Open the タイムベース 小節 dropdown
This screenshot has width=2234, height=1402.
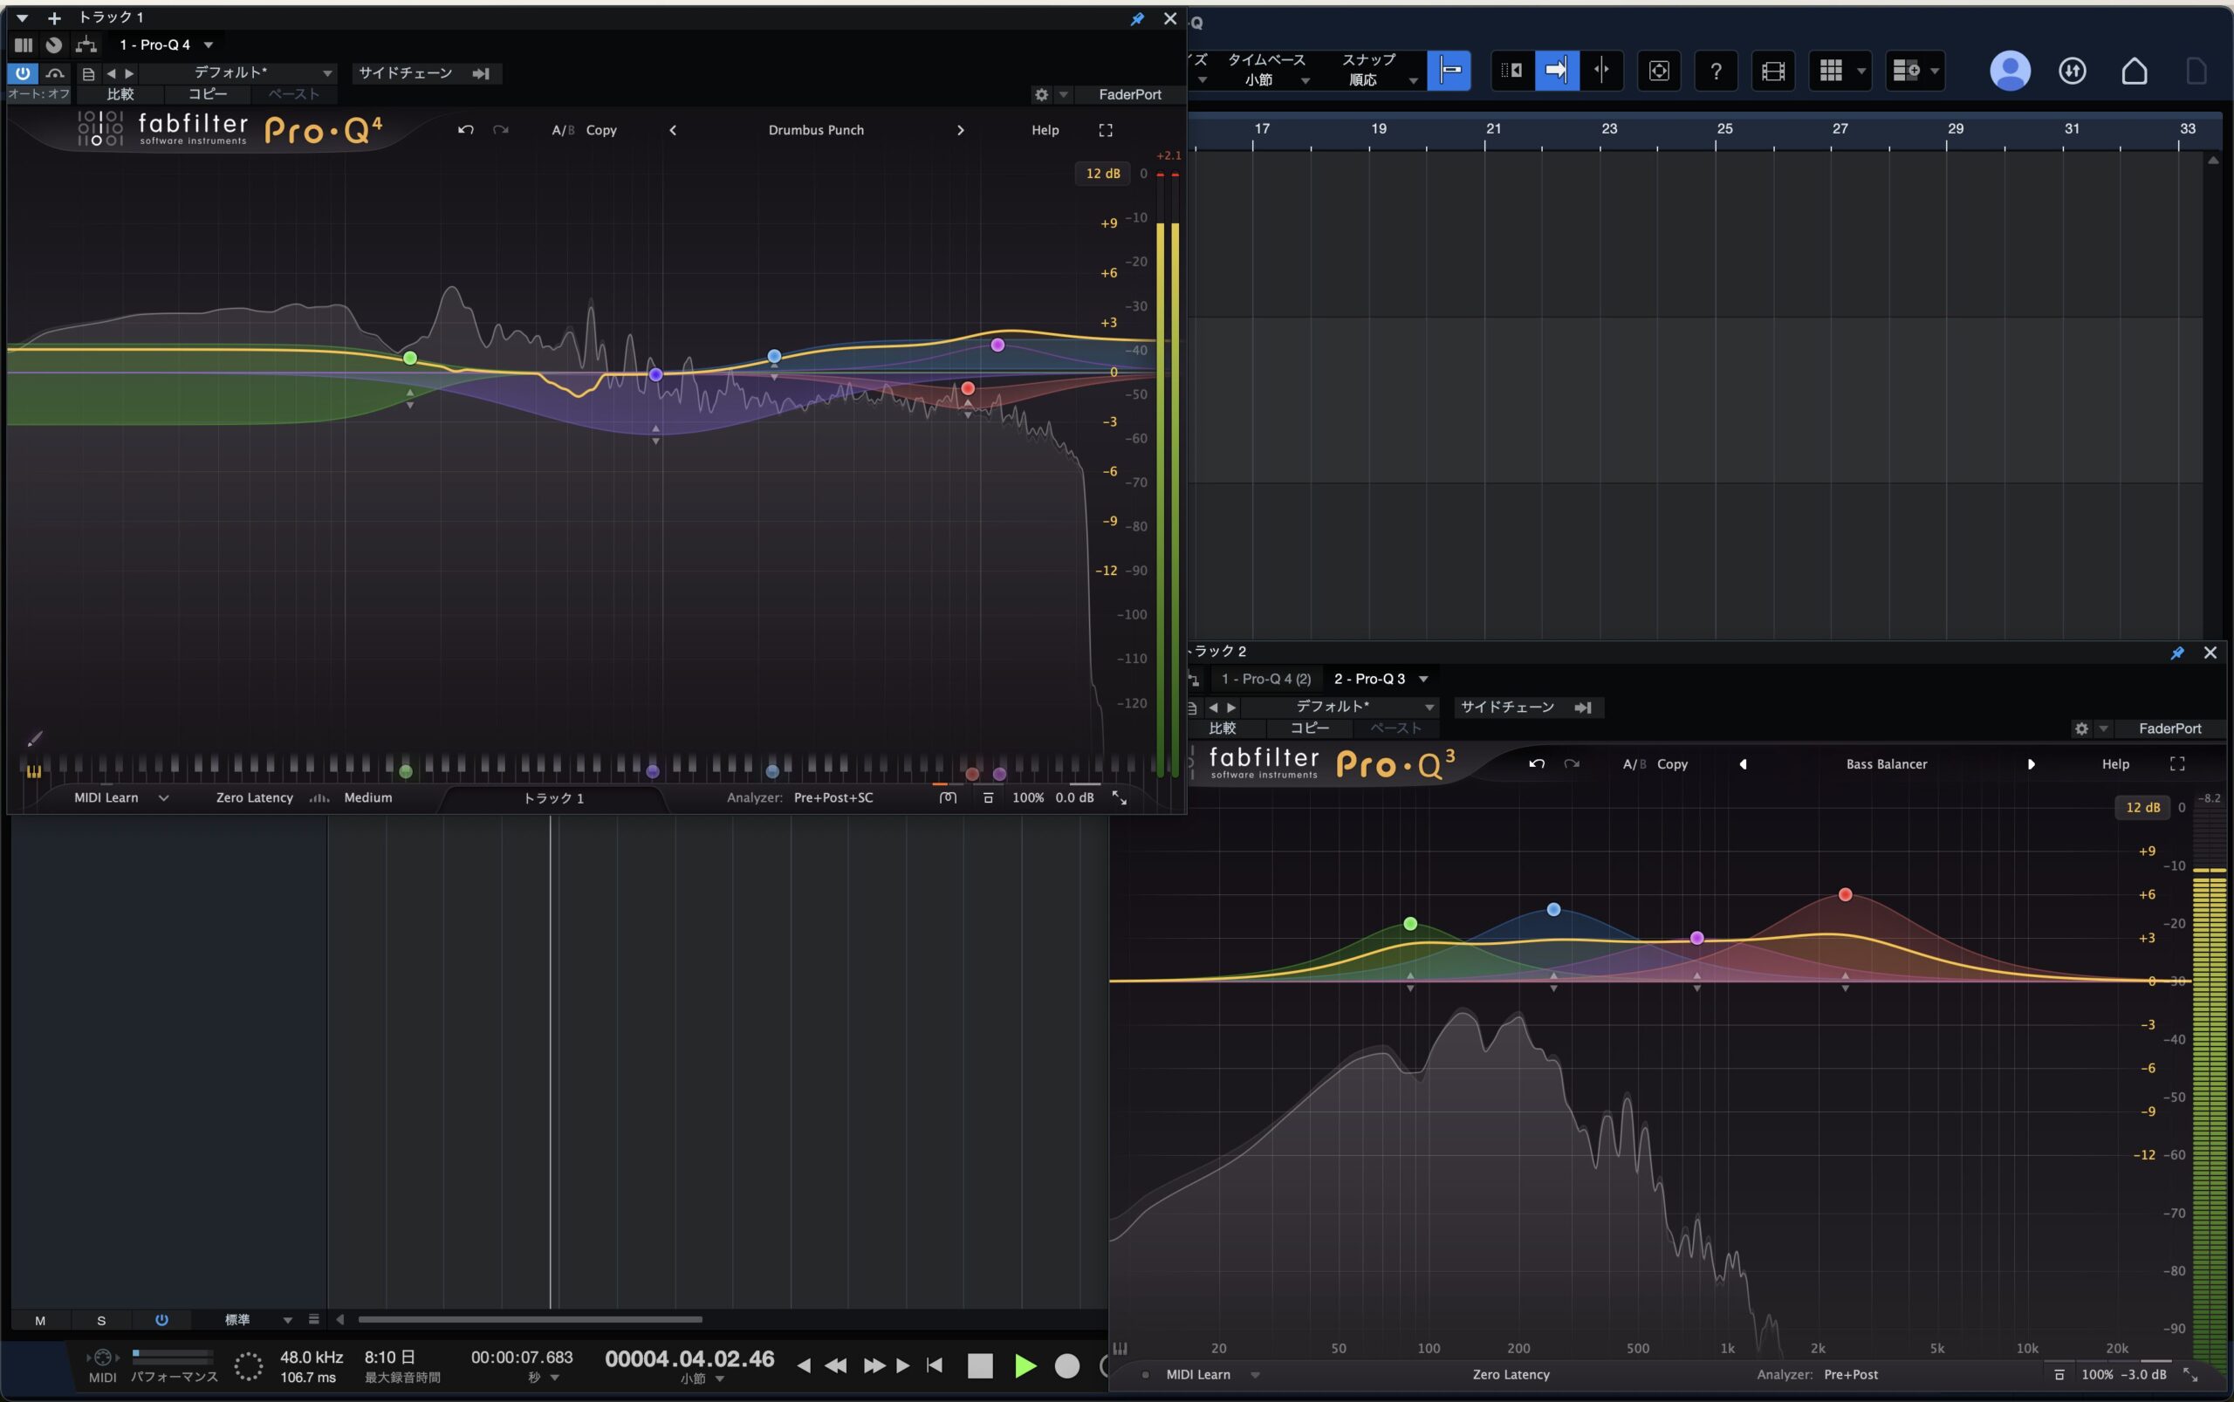click(1269, 70)
